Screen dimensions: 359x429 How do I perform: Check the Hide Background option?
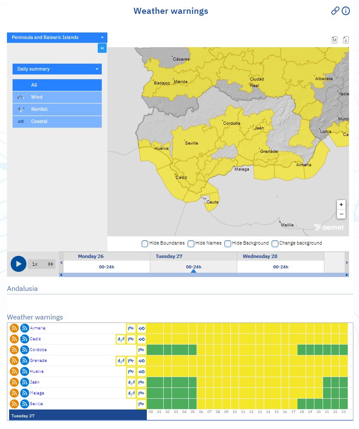point(228,243)
